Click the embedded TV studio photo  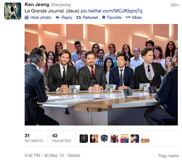101,75
